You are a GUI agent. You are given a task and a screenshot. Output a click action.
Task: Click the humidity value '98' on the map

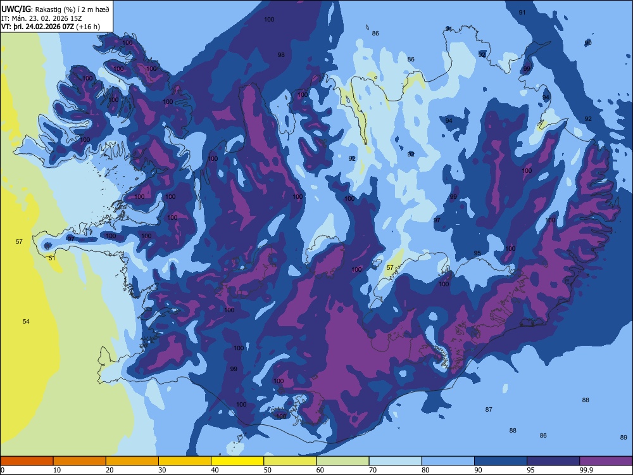pyautogui.click(x=281, y=55)
